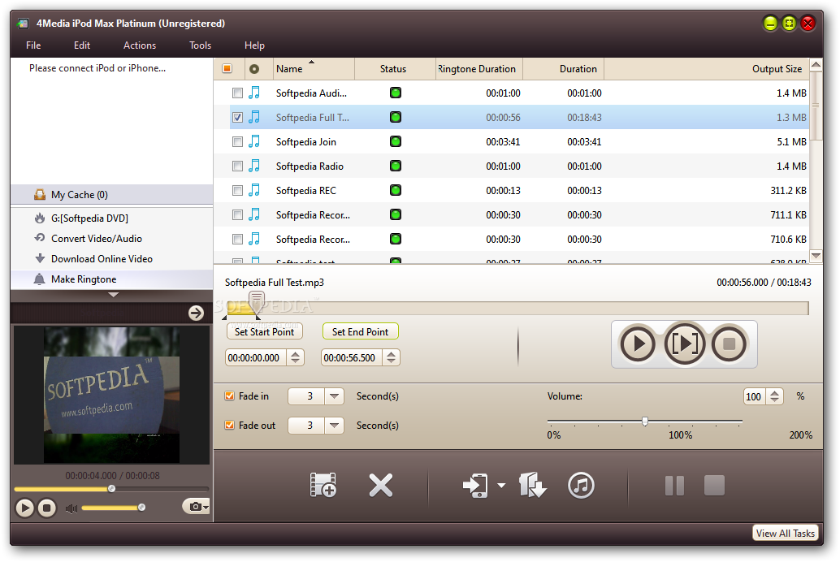The height and width of the screenshot is (562, 840).
Task: Click the ringtone timeline marker handle
Action: pos(257,301)
